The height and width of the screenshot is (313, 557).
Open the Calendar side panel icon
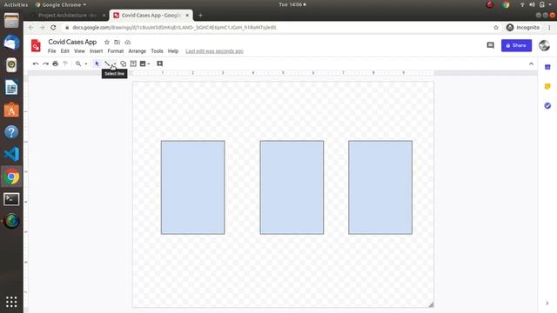coord(547,67)
